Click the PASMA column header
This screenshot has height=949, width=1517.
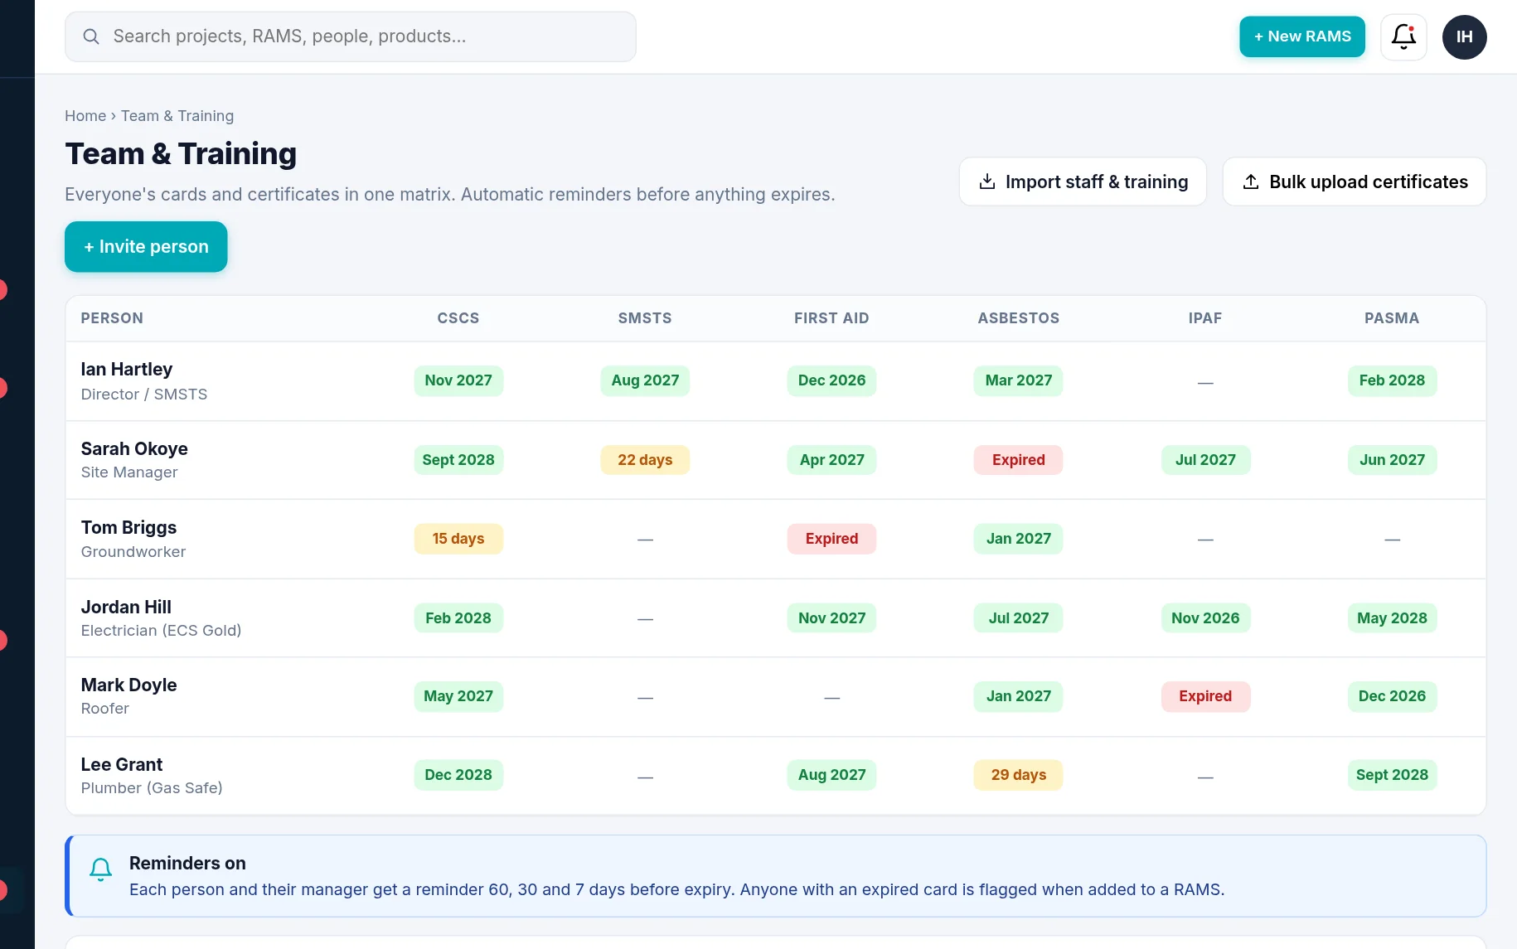[x=1392, y=318]
